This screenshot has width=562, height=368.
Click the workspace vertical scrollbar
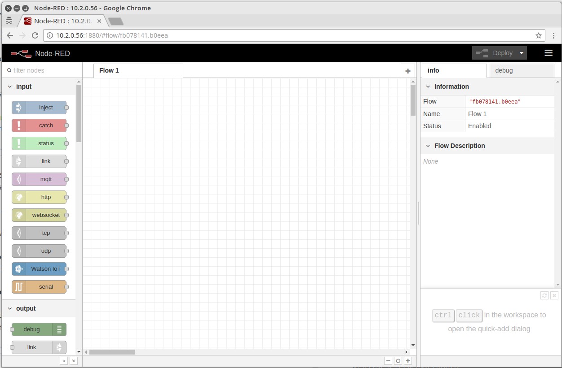(x=413, y=100)
